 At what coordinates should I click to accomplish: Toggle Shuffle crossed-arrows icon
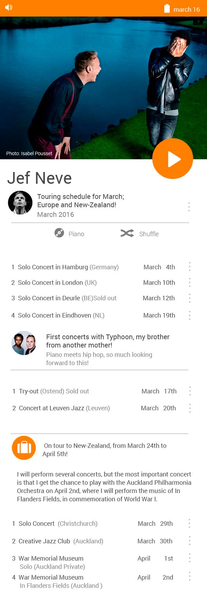[127, 233]
